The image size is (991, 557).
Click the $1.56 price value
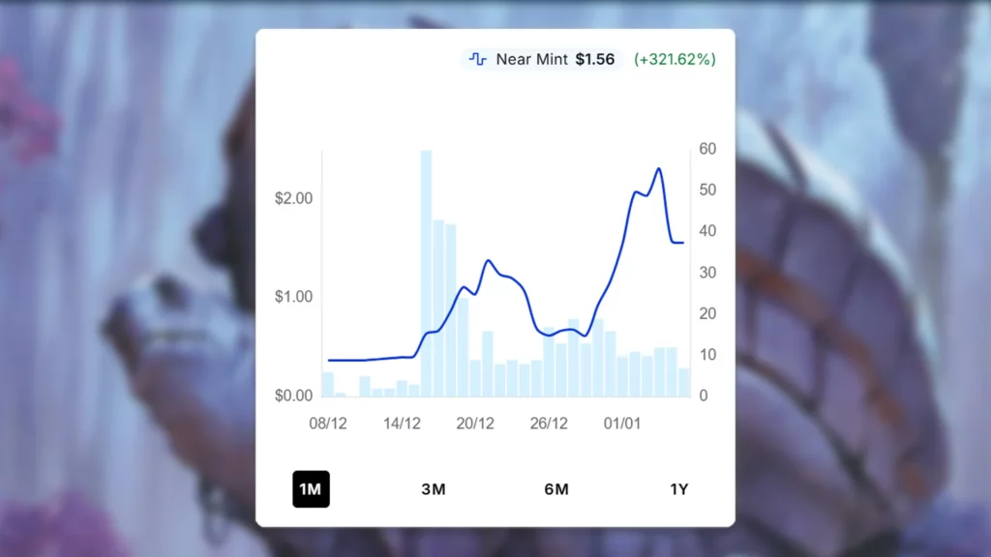coord(595,59)
